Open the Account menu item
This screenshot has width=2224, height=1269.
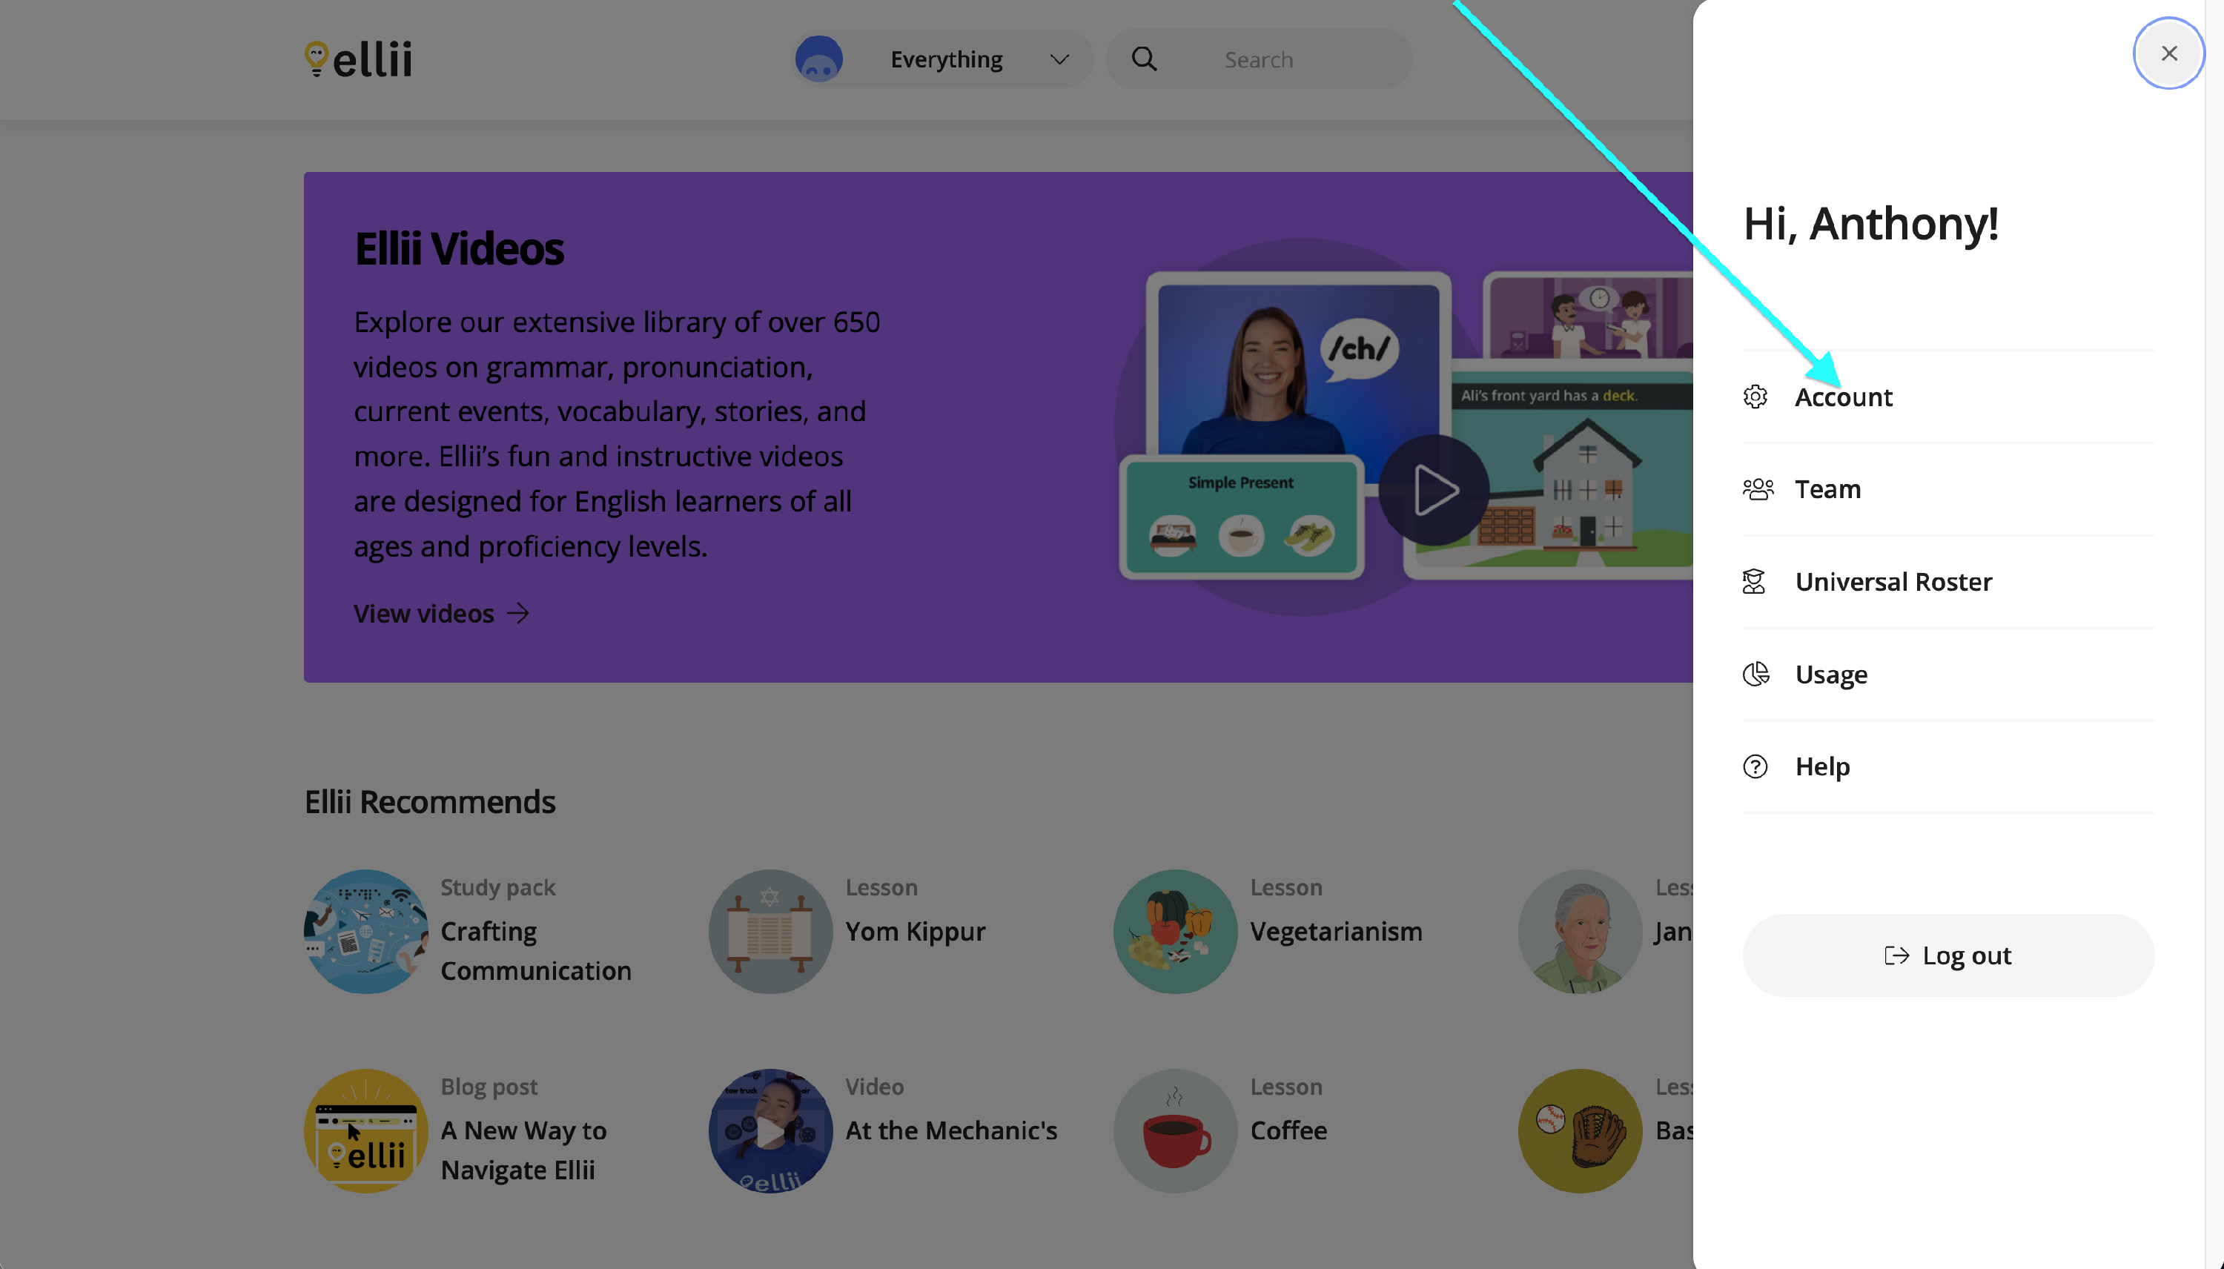coord(1843,397)
